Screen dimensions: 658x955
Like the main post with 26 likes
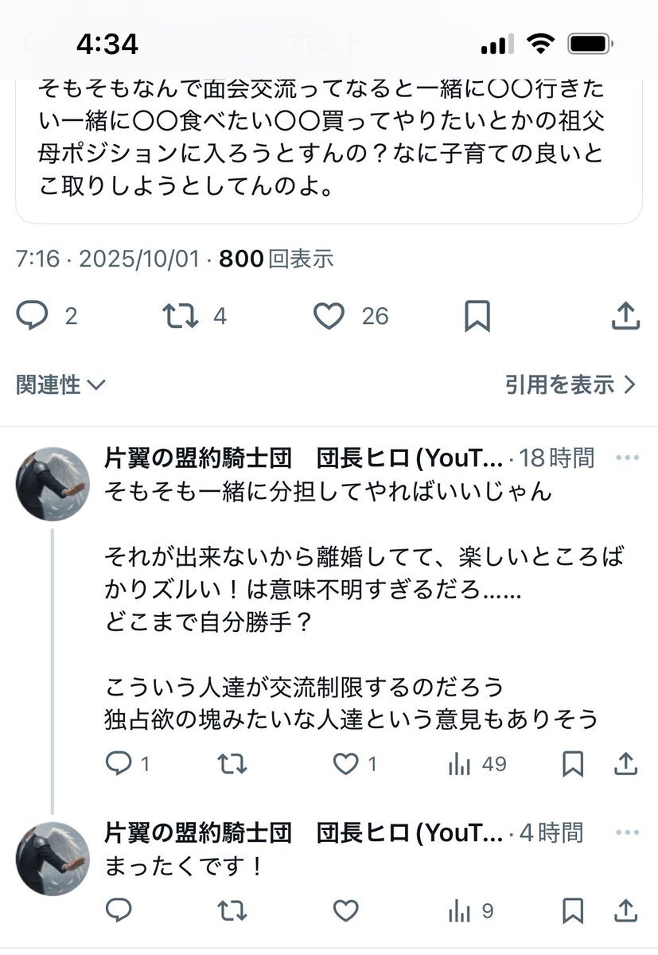[328, 317]
